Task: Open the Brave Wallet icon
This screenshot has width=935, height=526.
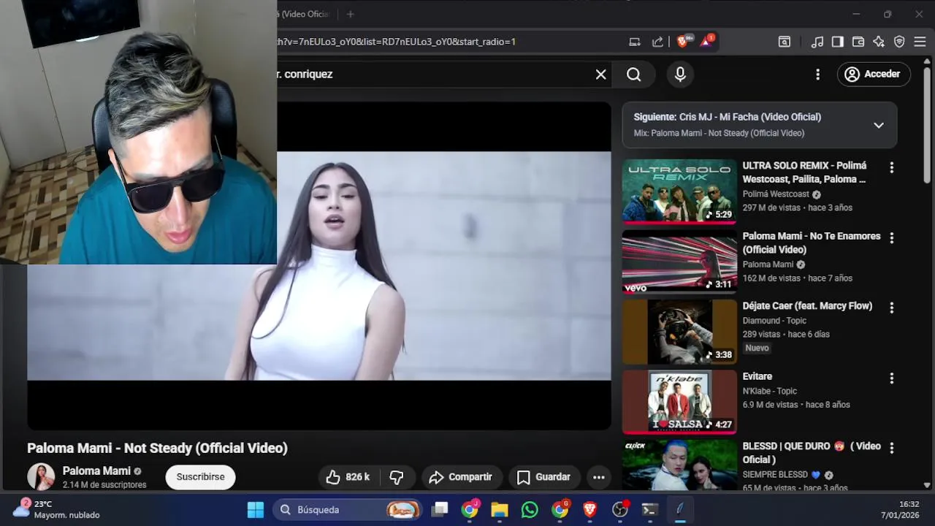Action: pyautogui.click(x=858, y=42)
